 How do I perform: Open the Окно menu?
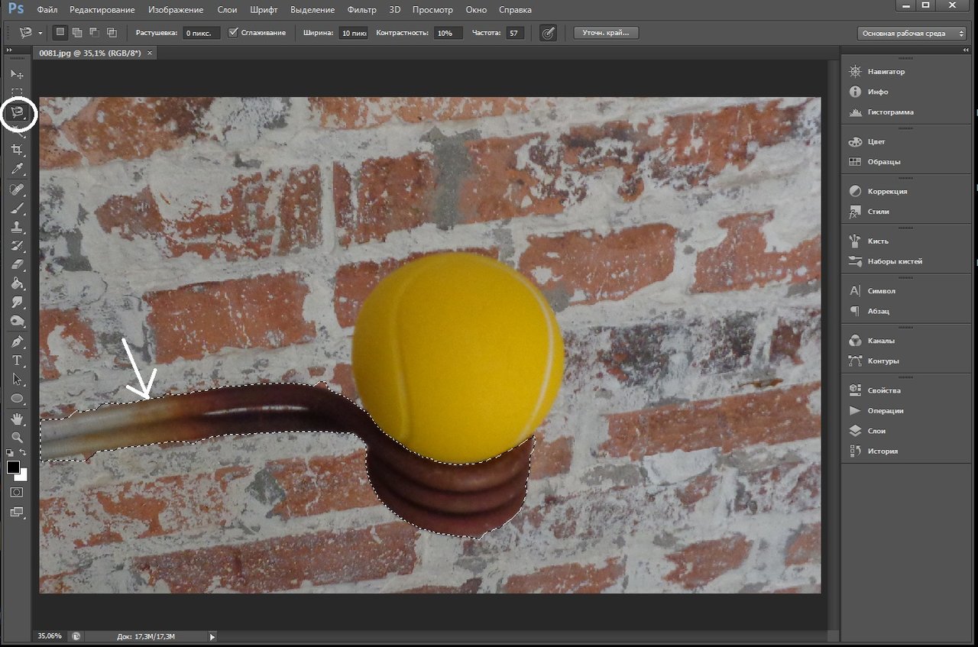pos(476,10)
